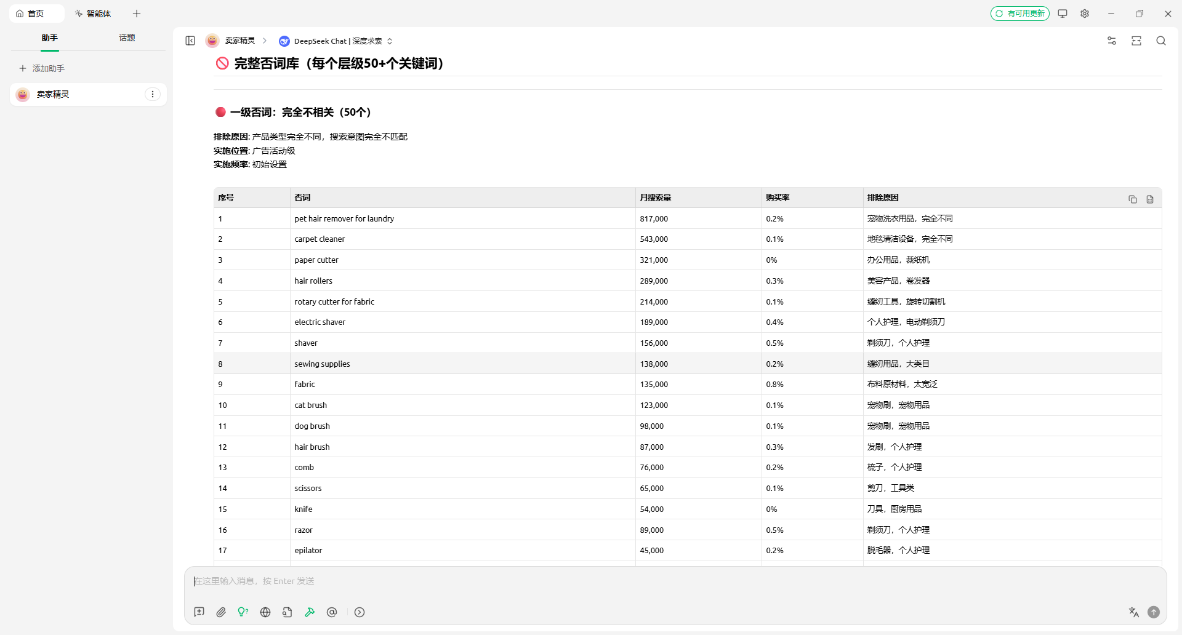
Task: Toggle web search globe icon
Action: coord(265,612)
